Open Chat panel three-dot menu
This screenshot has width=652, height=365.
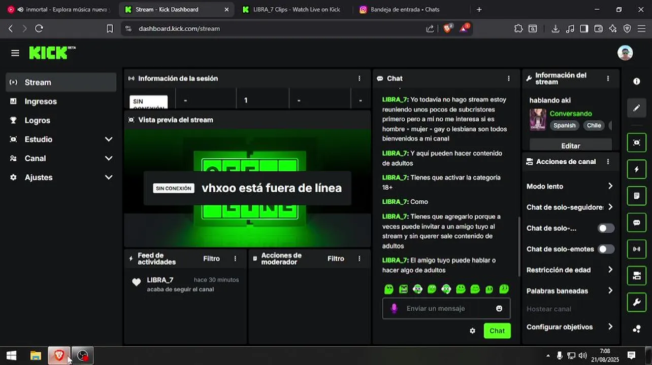508,79
